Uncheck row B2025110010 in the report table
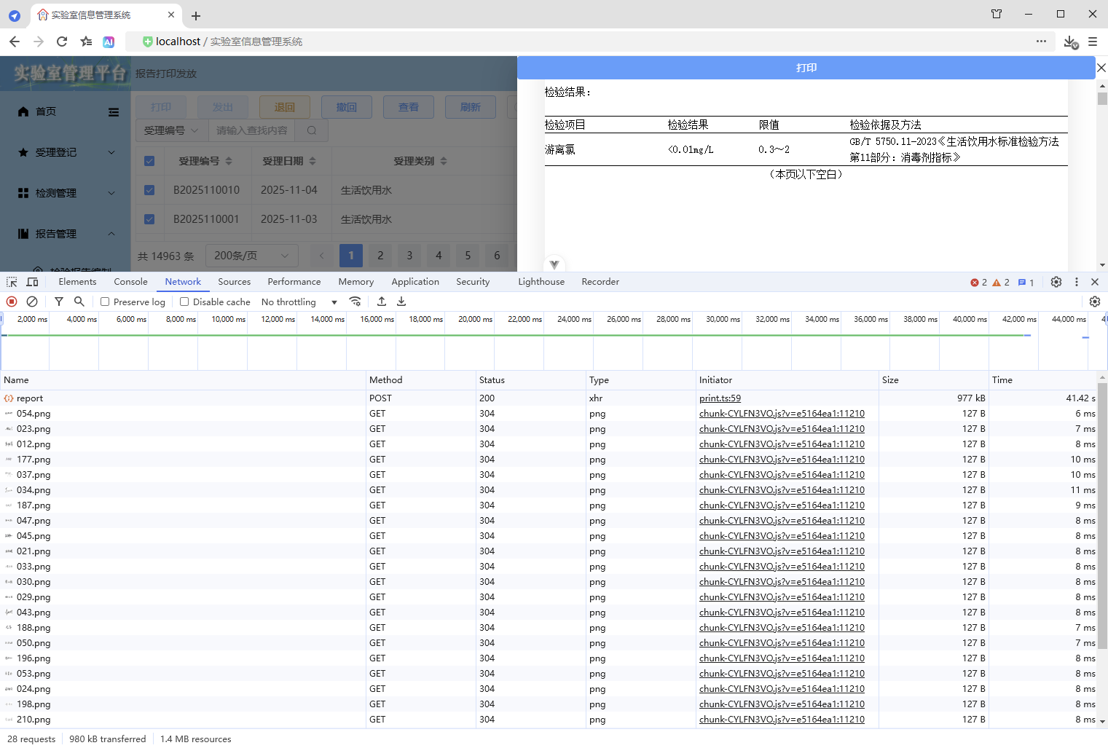The width and height of the screenshot is (1108, 748). point(149,189)
